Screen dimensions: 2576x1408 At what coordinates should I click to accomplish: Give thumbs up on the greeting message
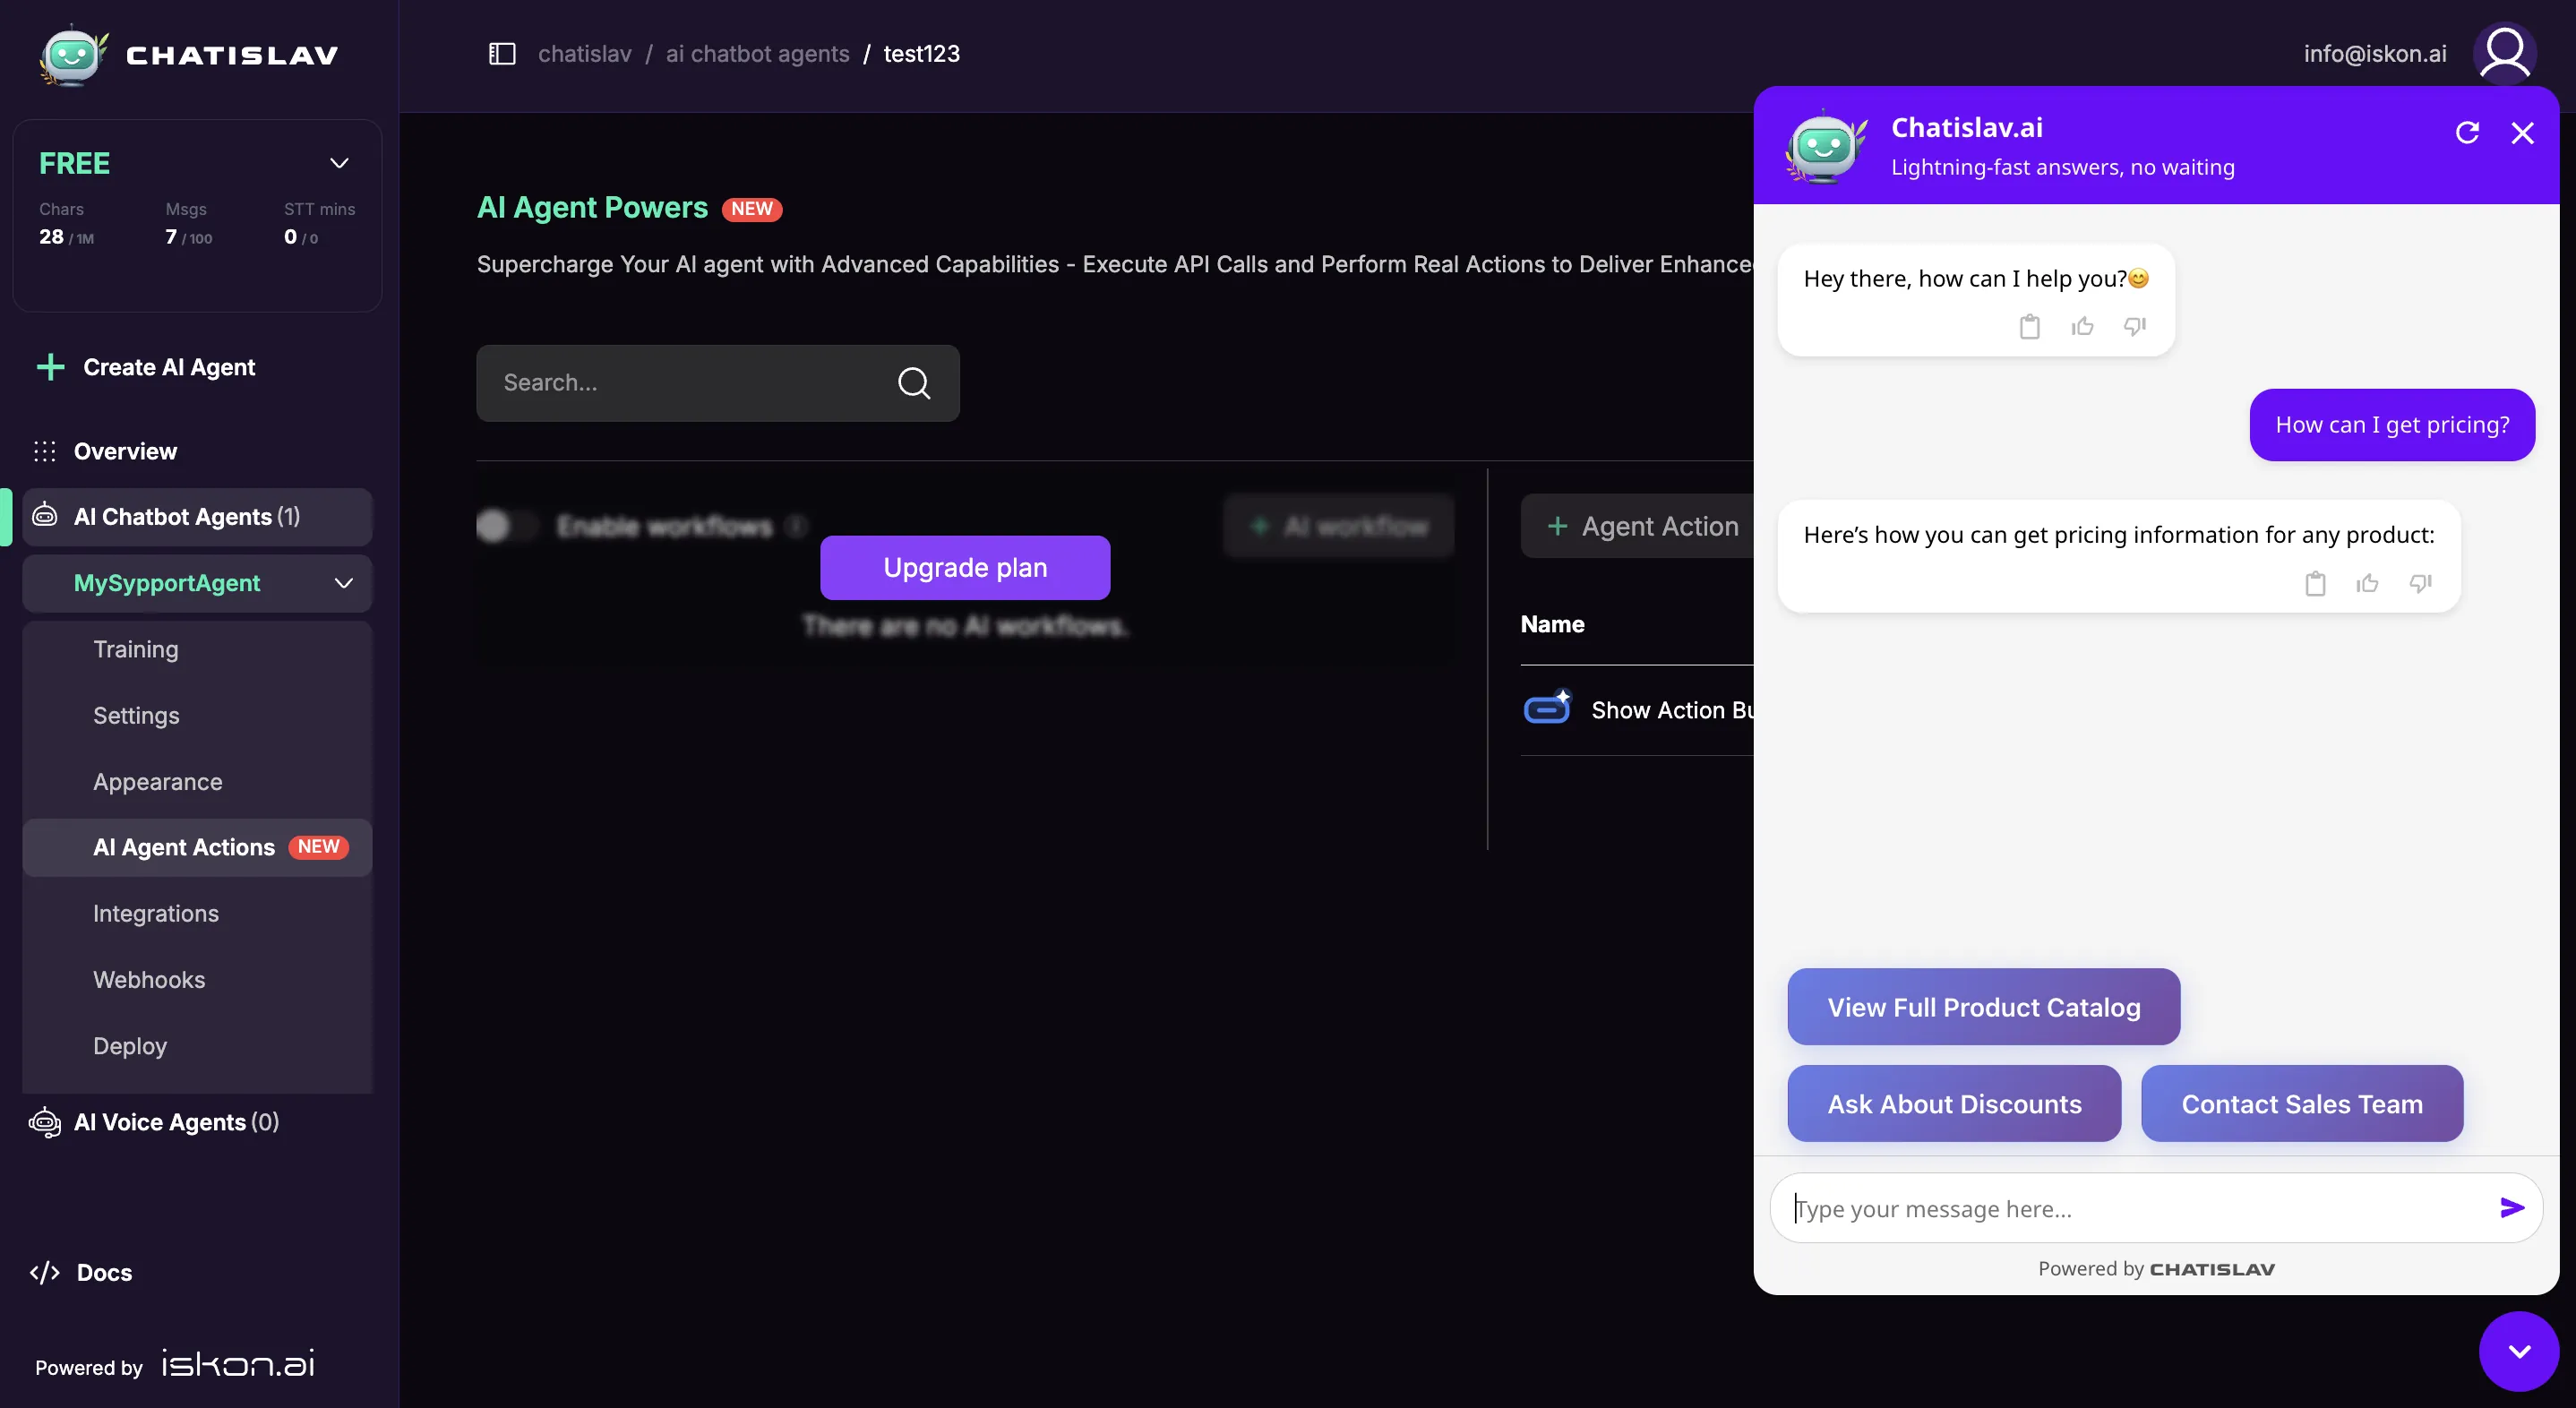tap(2081, 326)
